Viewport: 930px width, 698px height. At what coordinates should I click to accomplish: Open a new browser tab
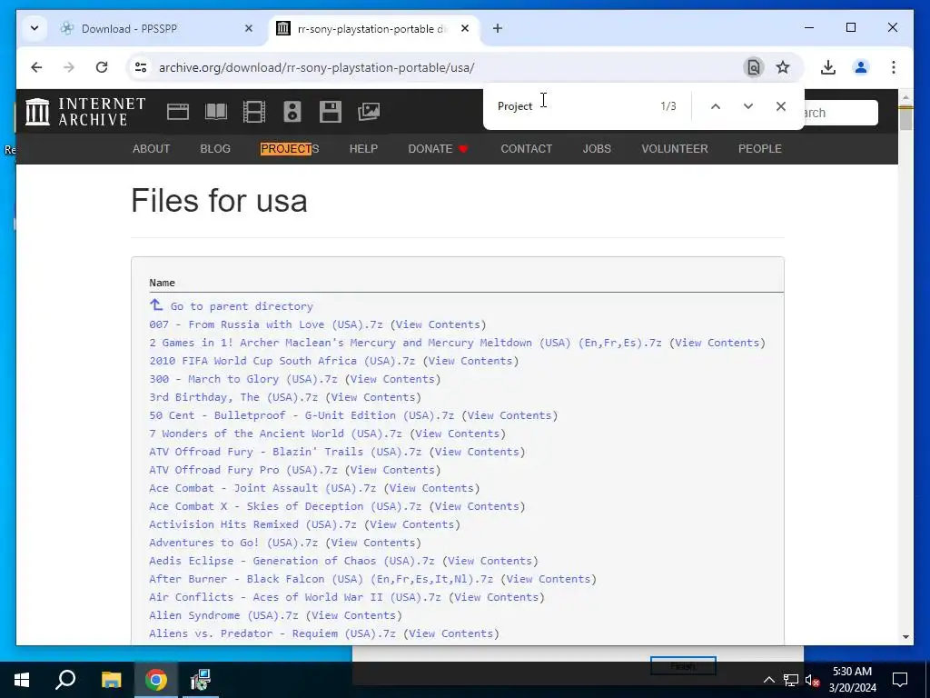pyautogui.click(x=498, y=28)
